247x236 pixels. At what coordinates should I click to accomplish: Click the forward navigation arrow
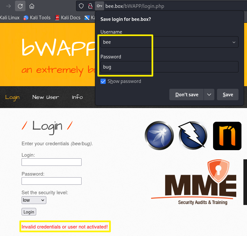(x=8, y=6)
